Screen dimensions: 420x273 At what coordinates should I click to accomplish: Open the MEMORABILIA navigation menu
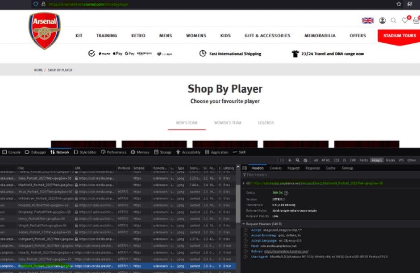(320, 35)
